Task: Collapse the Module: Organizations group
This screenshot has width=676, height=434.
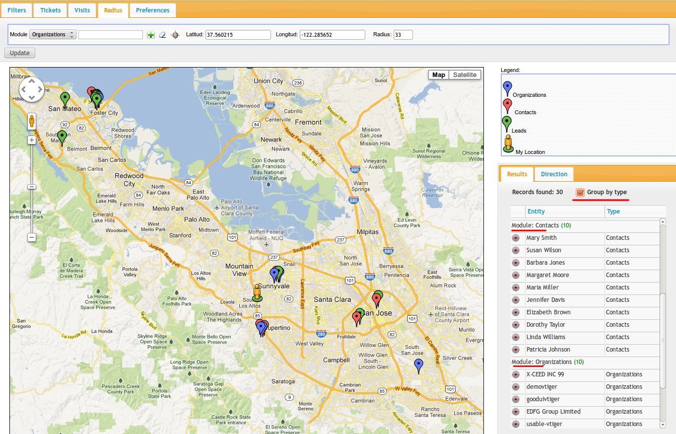Action: [x=541, y=362]
